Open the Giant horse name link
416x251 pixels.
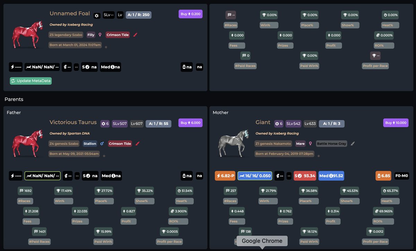point(263,122)
